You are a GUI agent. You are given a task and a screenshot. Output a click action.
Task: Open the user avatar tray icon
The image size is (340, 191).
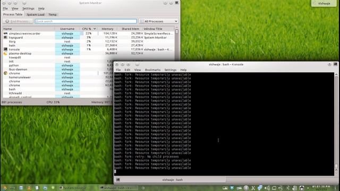302,188
